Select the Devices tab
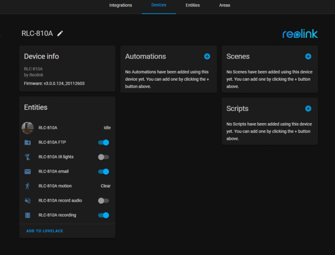 pos(159,5)
